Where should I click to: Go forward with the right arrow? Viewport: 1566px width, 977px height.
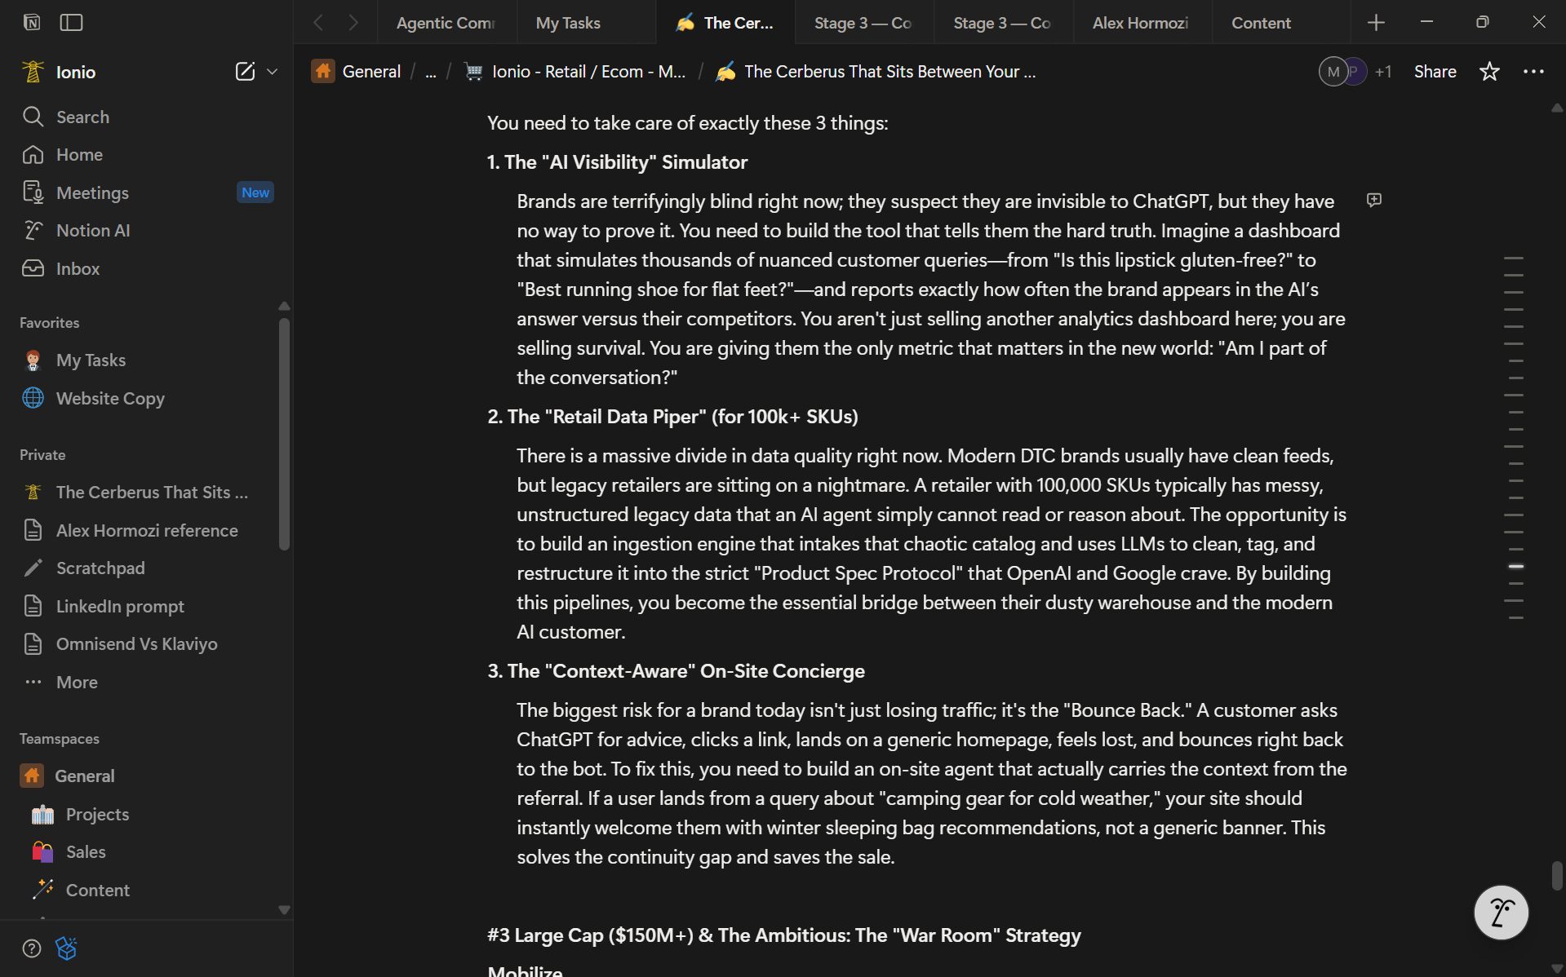click(353, 22)
